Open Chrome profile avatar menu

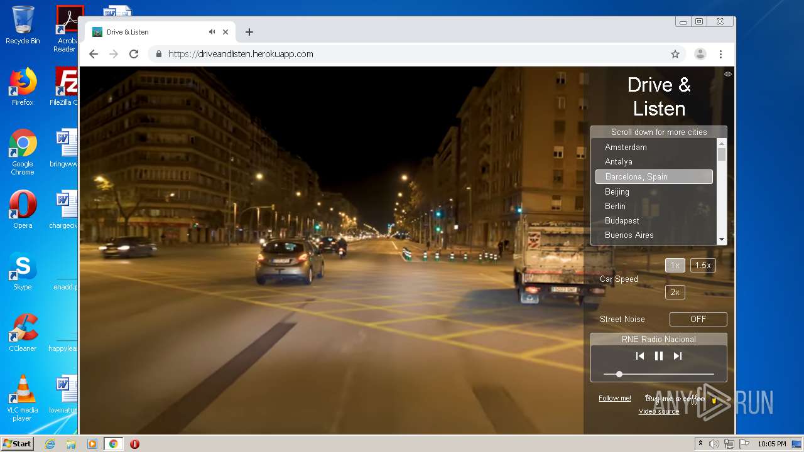700,54
